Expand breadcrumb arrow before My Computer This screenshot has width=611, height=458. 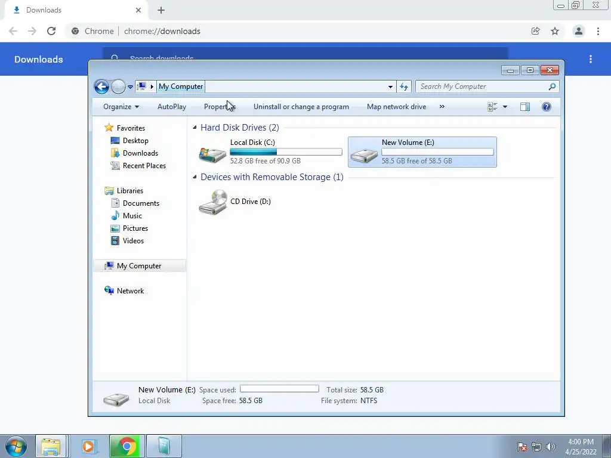click(152, 86)
